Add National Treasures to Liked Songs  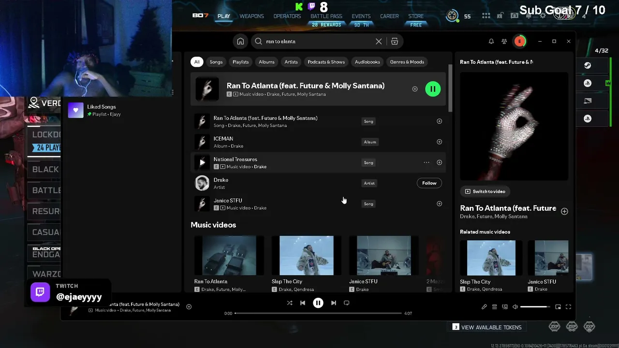click(x=439, y=162)
